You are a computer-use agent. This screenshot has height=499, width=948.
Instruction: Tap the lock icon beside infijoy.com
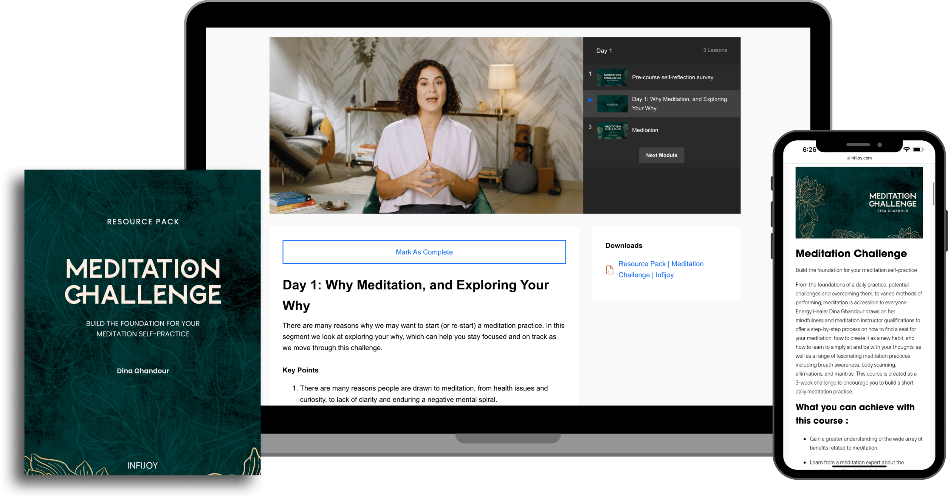[x=848, y=158]
